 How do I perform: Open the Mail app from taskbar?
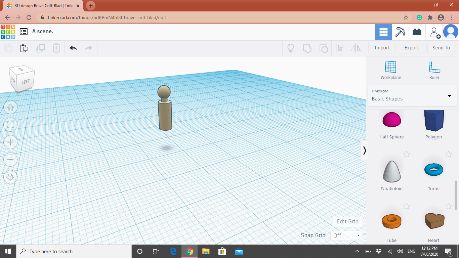coord(239,251)
